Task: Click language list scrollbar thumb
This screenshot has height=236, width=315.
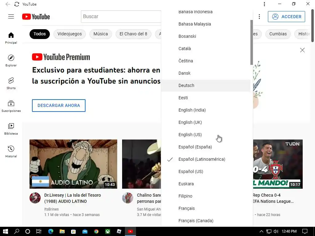Action: pos(252,42)
